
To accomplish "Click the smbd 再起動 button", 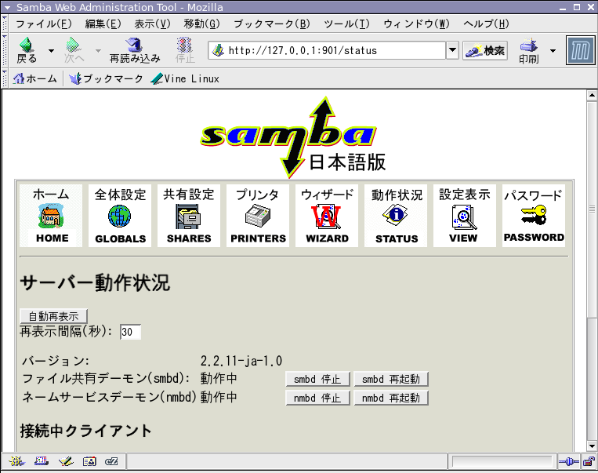I will click(x=391, y=379).
